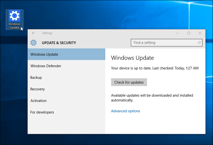Click the back arrow in Settings
Viewport: 213px width, 145px height.
coord(33,33)
